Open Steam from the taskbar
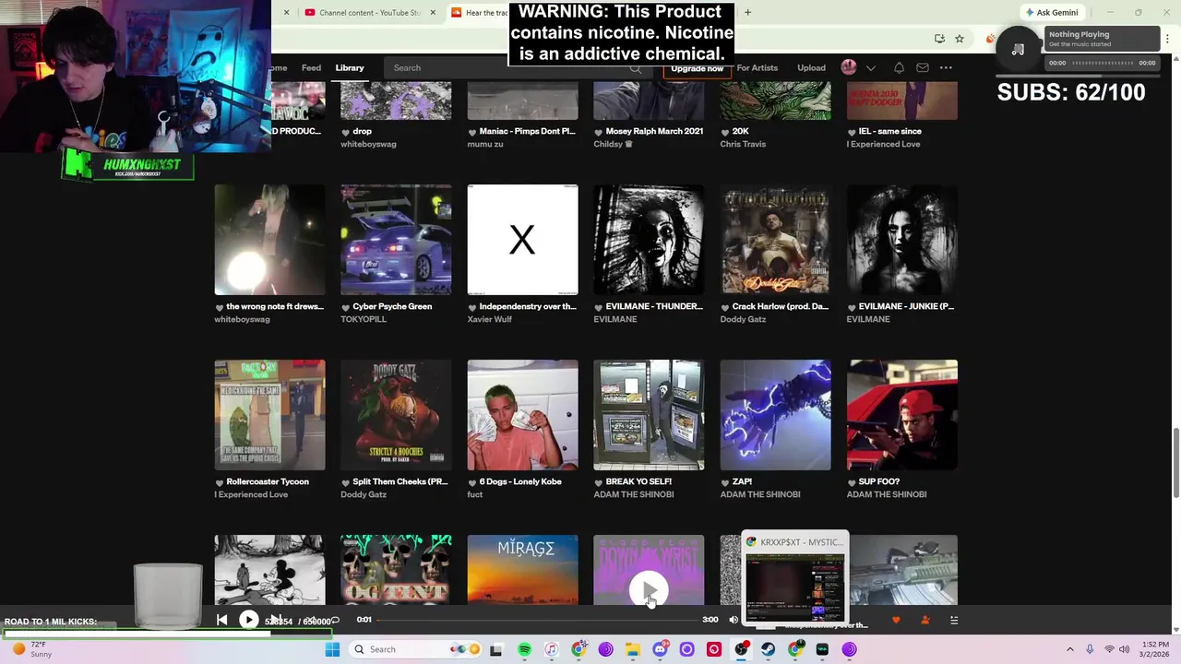The width and height of the screenshot is (1181, 664). [768, 649]
